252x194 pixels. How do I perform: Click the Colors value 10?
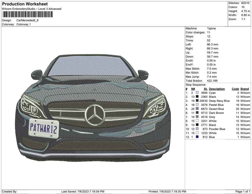click(x=243, y=7)
